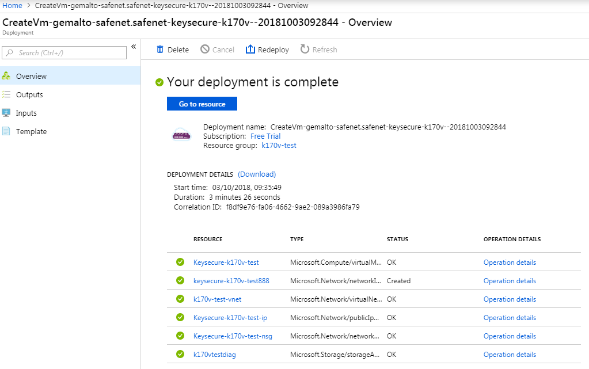Click the Refresh circular arrow icon

(305, 50)
